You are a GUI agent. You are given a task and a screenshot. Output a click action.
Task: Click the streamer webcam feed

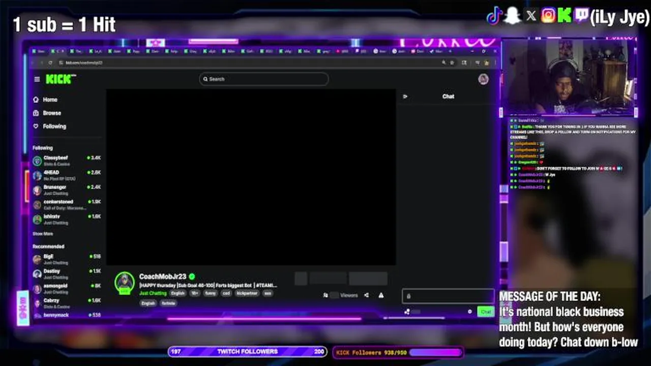pos(569,77)
